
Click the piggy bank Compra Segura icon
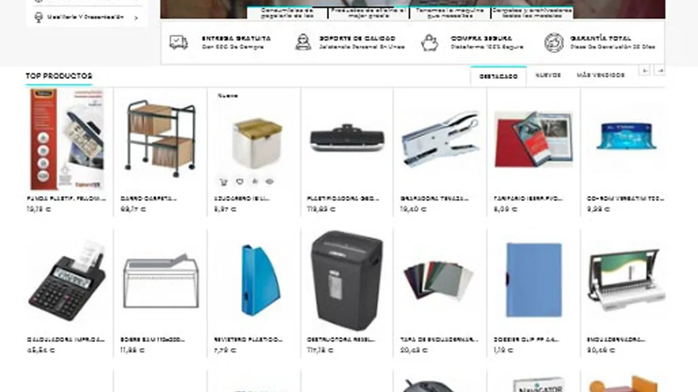tap(430, 43)
